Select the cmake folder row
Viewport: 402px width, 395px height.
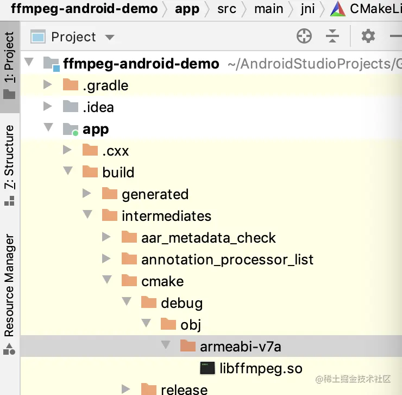tap(211, 281)
